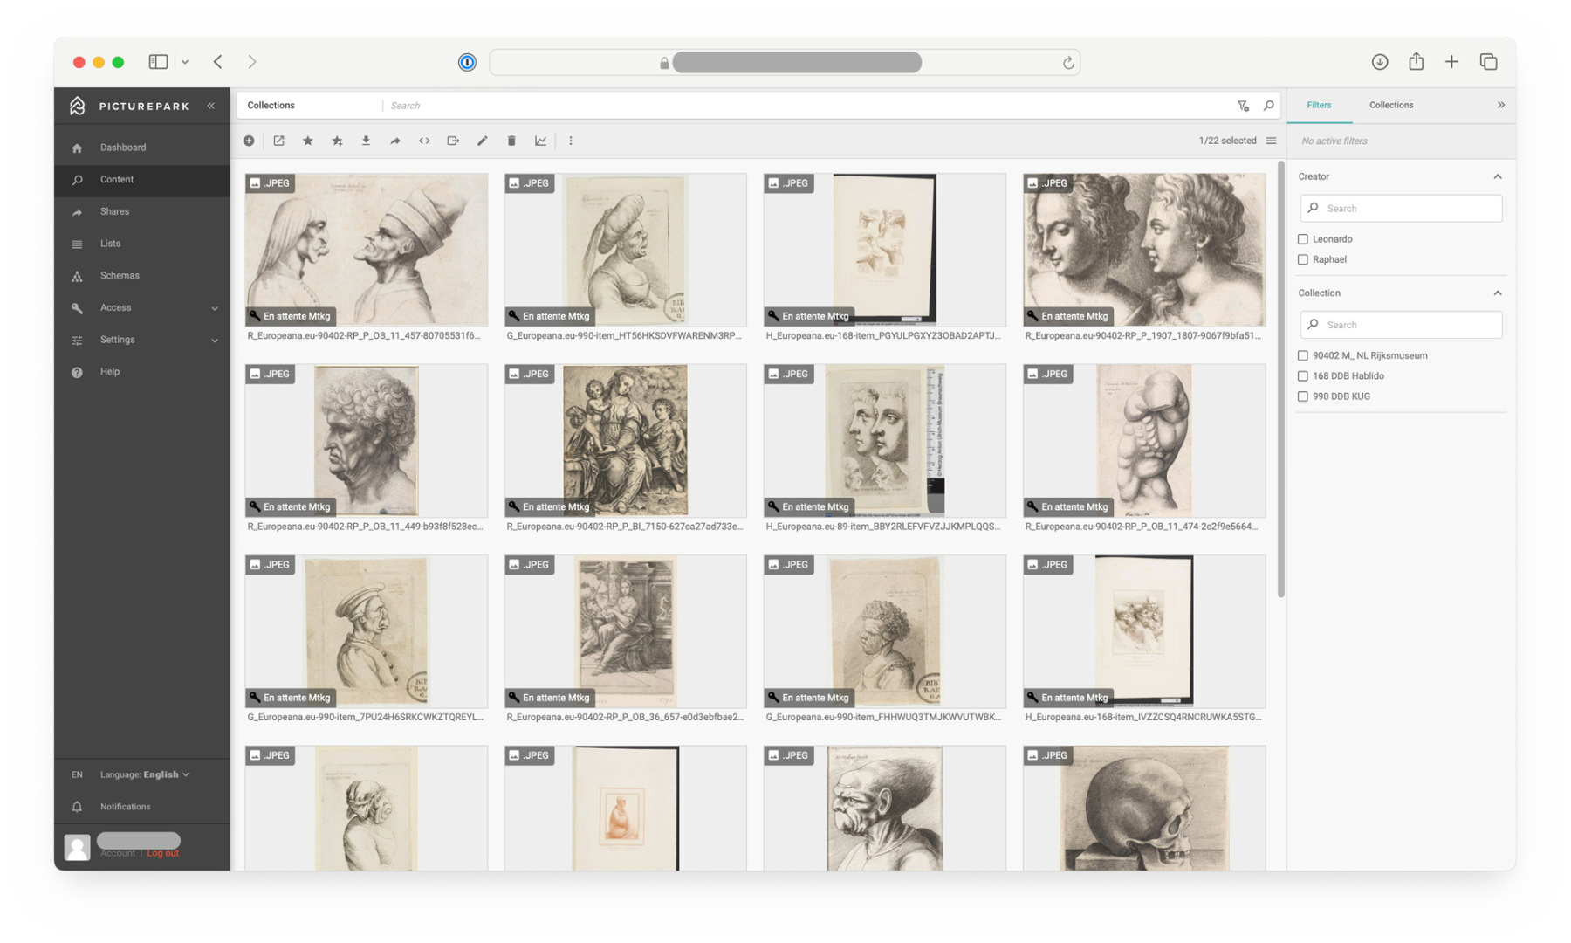Click the Creator filter search field
Screen dimensions: 1571x943
tap(1401, 209)
